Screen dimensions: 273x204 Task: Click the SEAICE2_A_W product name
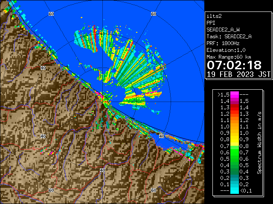pyautogui.click(x=223, y=30)
